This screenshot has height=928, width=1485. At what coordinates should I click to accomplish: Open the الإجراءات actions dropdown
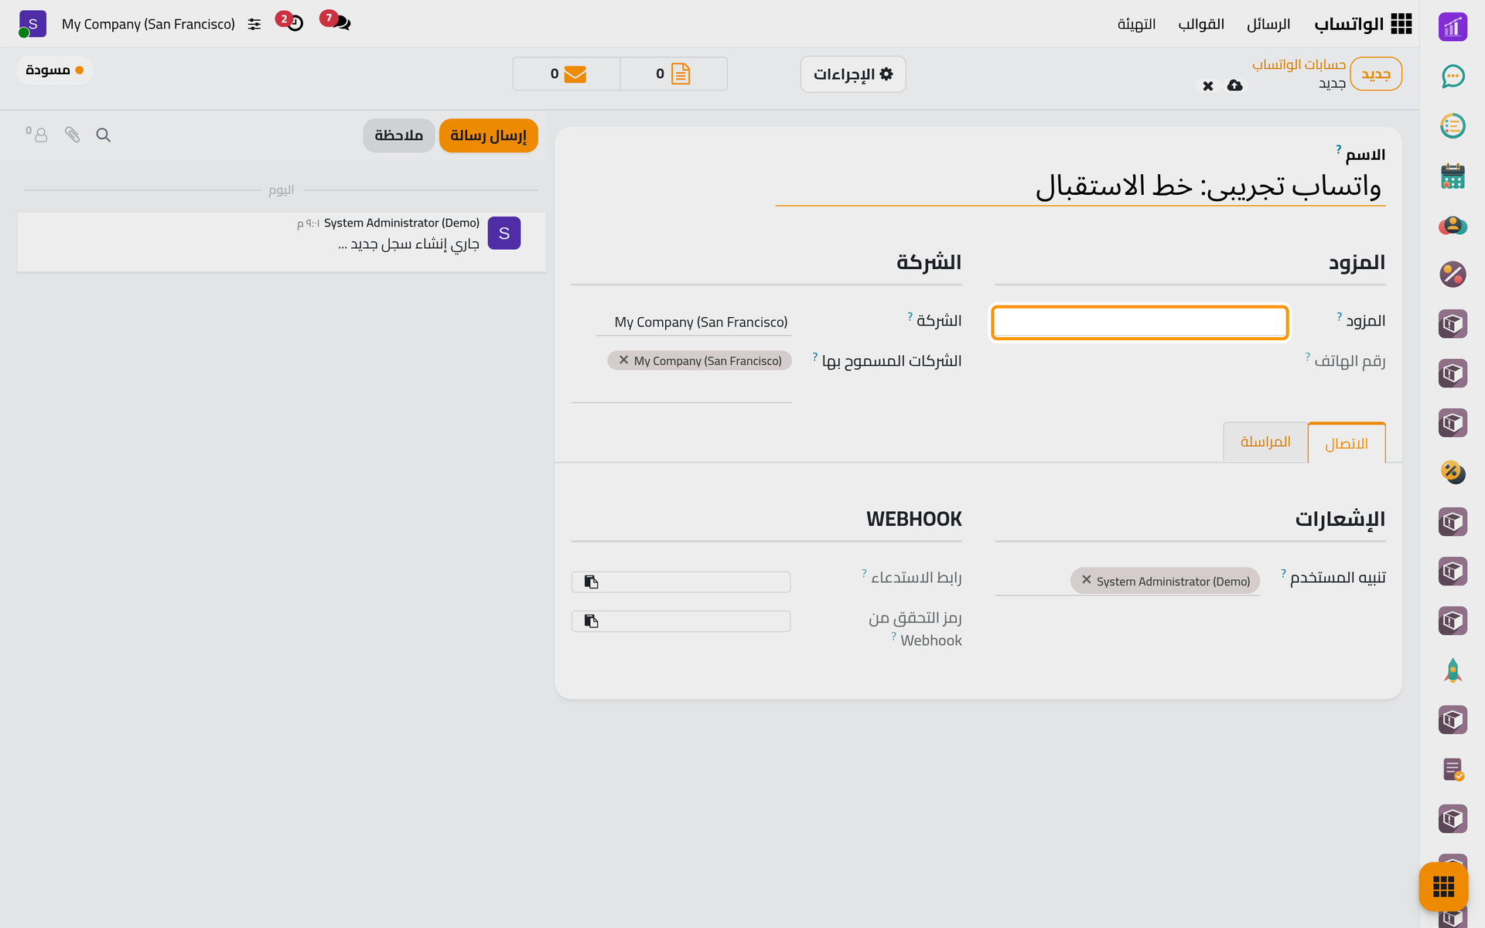pos(853,74)
